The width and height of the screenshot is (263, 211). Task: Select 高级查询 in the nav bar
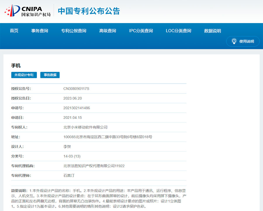click(108, 31)
